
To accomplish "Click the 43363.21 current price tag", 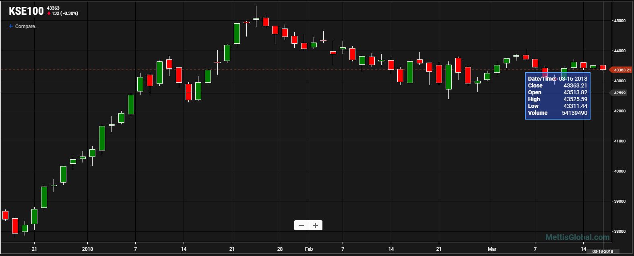I will tap(622, 70).
